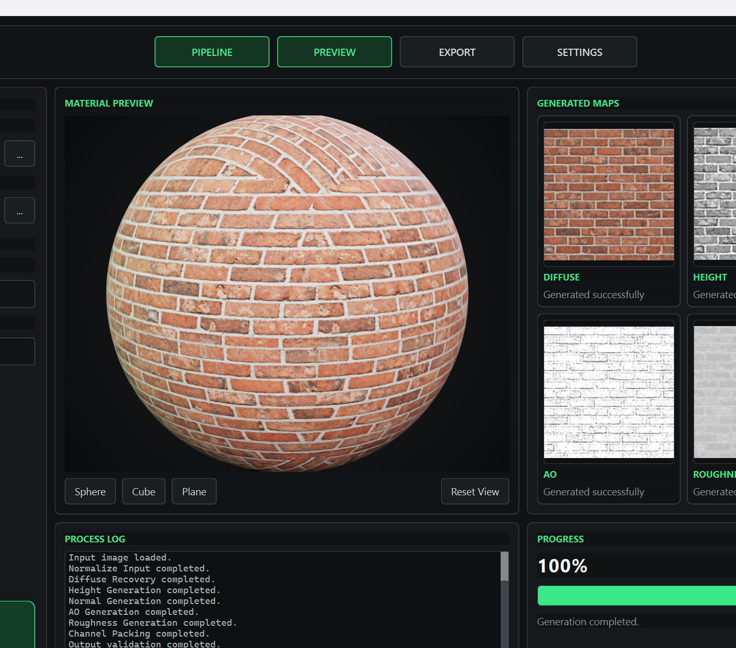Click the 'Diffuse Recovery completed.' log line
Screen dimensions: 736x648
pos(142,579)
